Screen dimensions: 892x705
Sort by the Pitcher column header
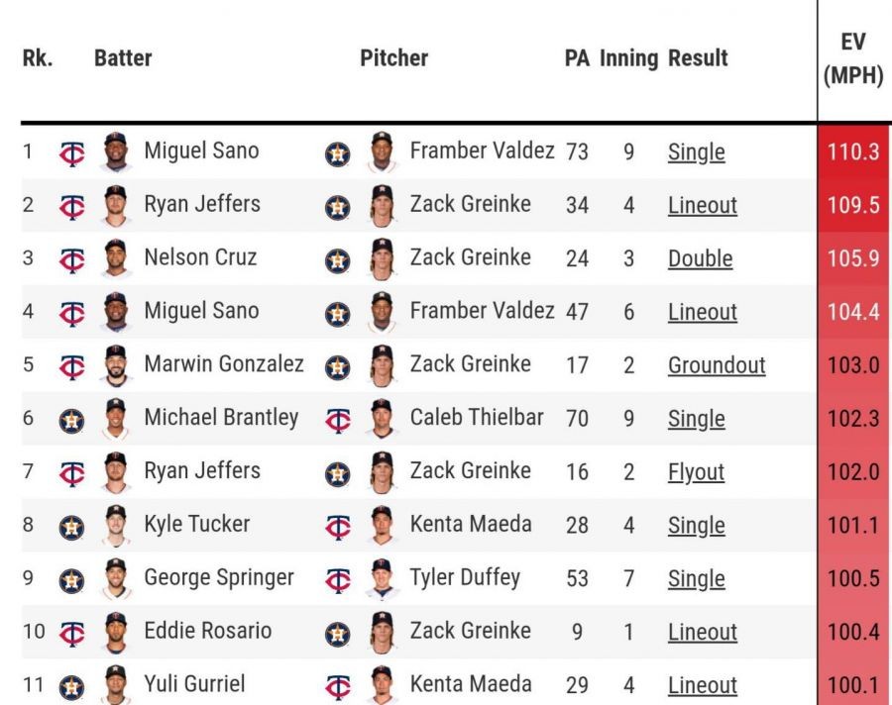click(x=393, y=58)
